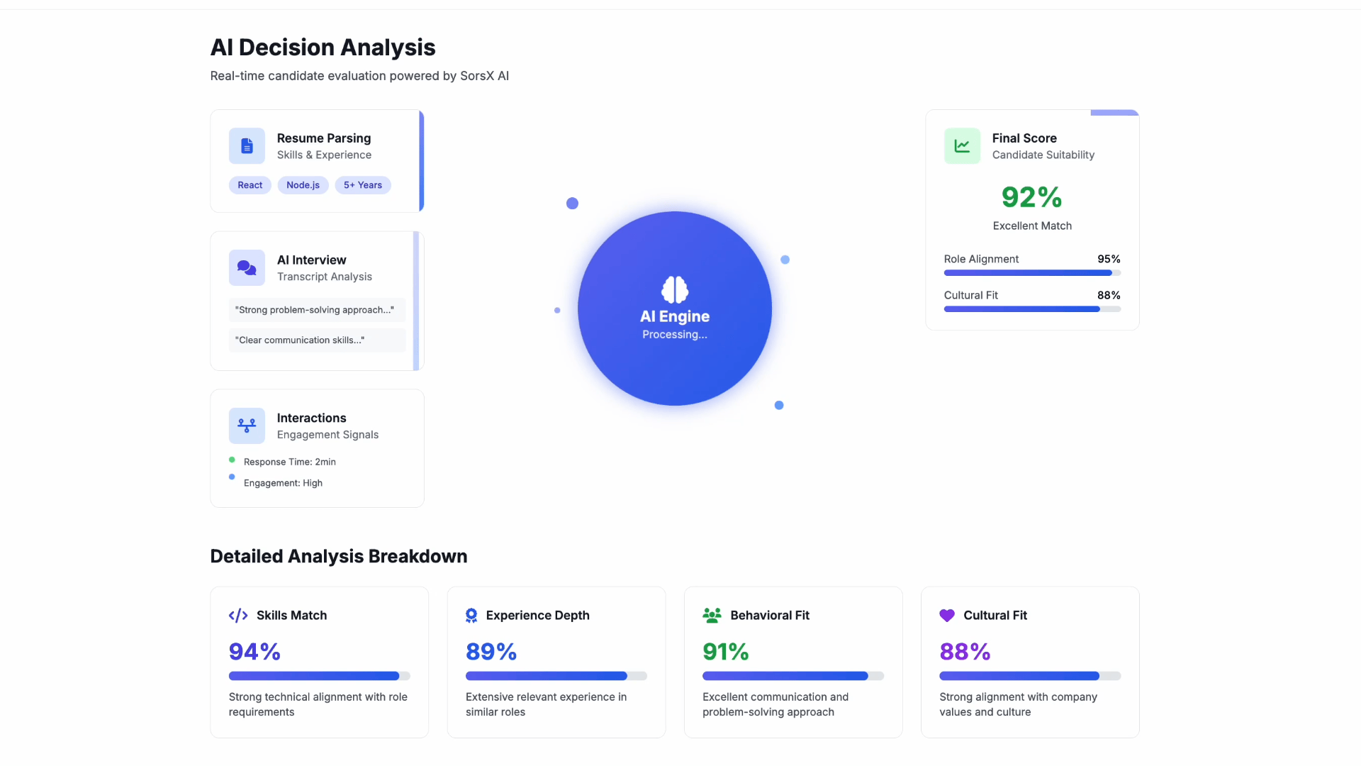Click the Final Score Cultural Fit bar
This screenshot has width=1361, height=766.
[x=1031, y=309]
